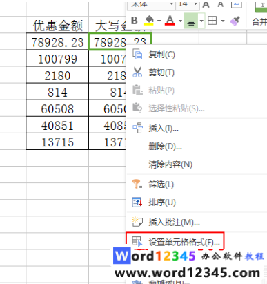267x284 pixels.
Task: Choose 剪切(T) from the context menu
Action: pyautogui.click(x=197, y=73)
